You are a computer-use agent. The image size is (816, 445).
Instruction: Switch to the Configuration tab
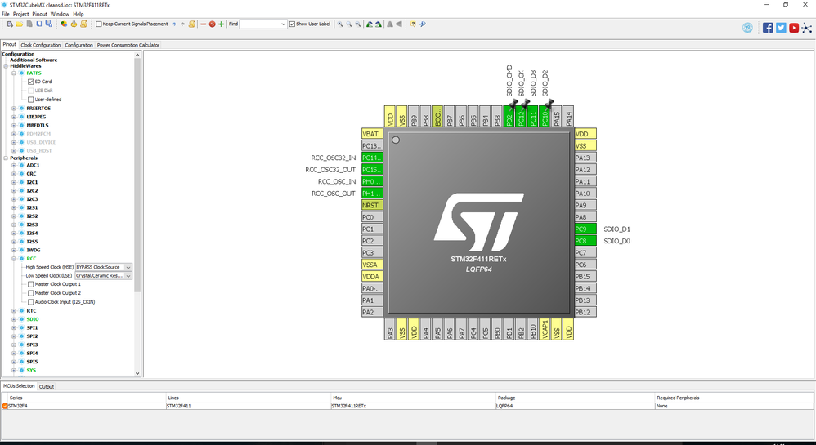(x=78, y=45)
